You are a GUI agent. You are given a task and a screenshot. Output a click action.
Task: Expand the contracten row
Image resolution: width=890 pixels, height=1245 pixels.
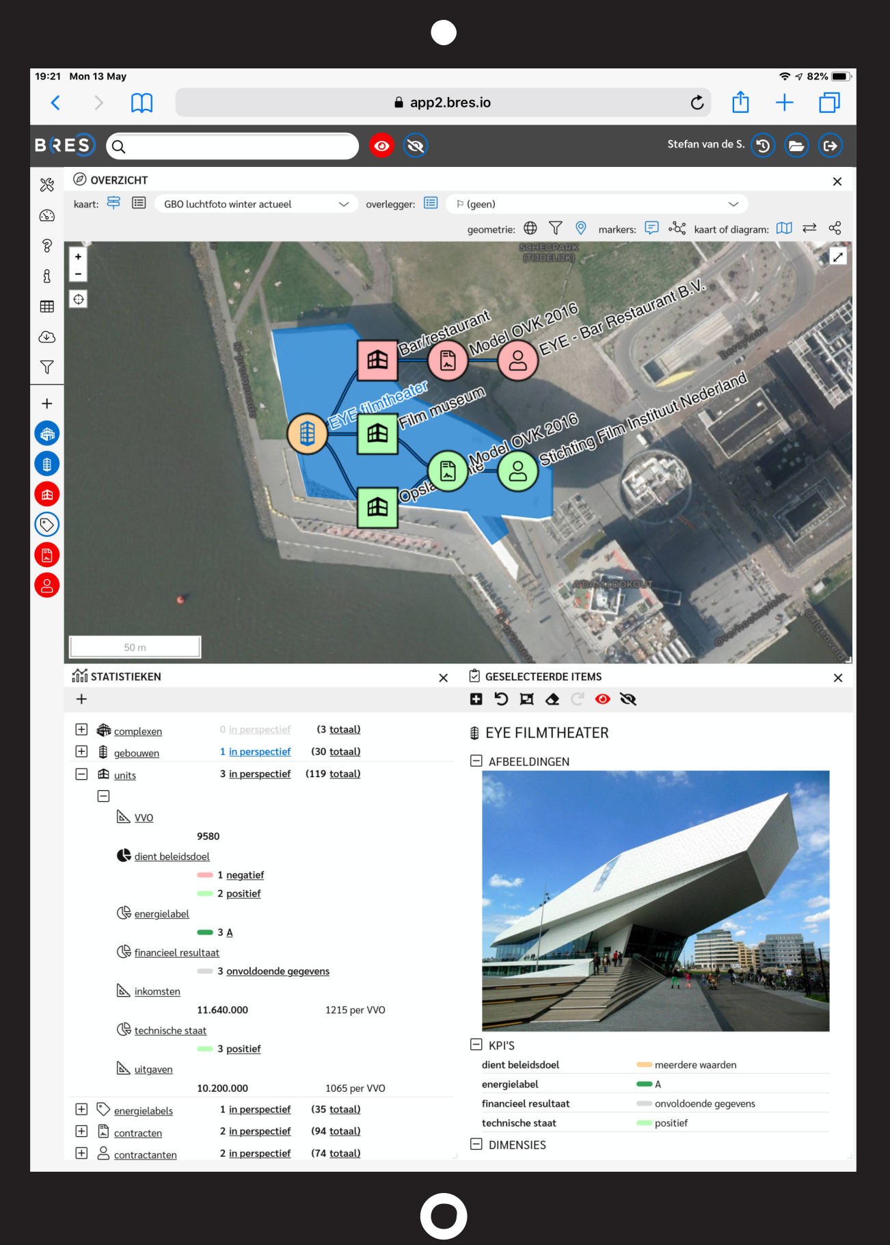click(81, 1131)
